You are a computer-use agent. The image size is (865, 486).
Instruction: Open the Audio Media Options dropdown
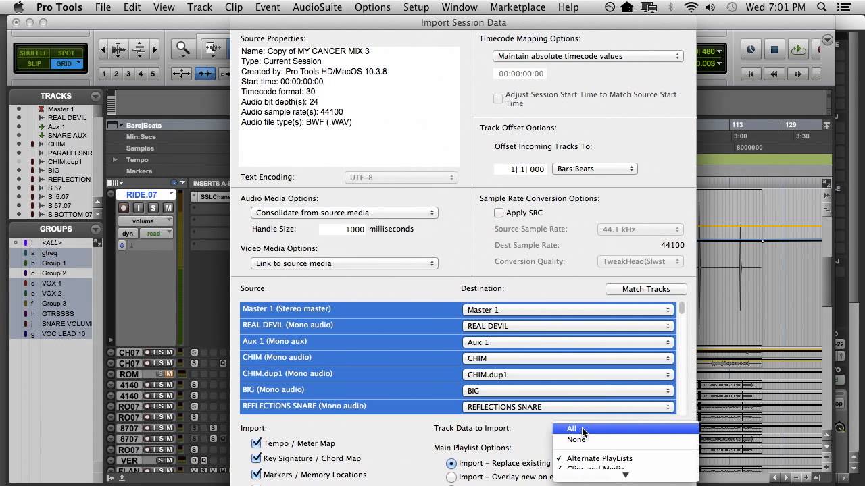point(344,213)
